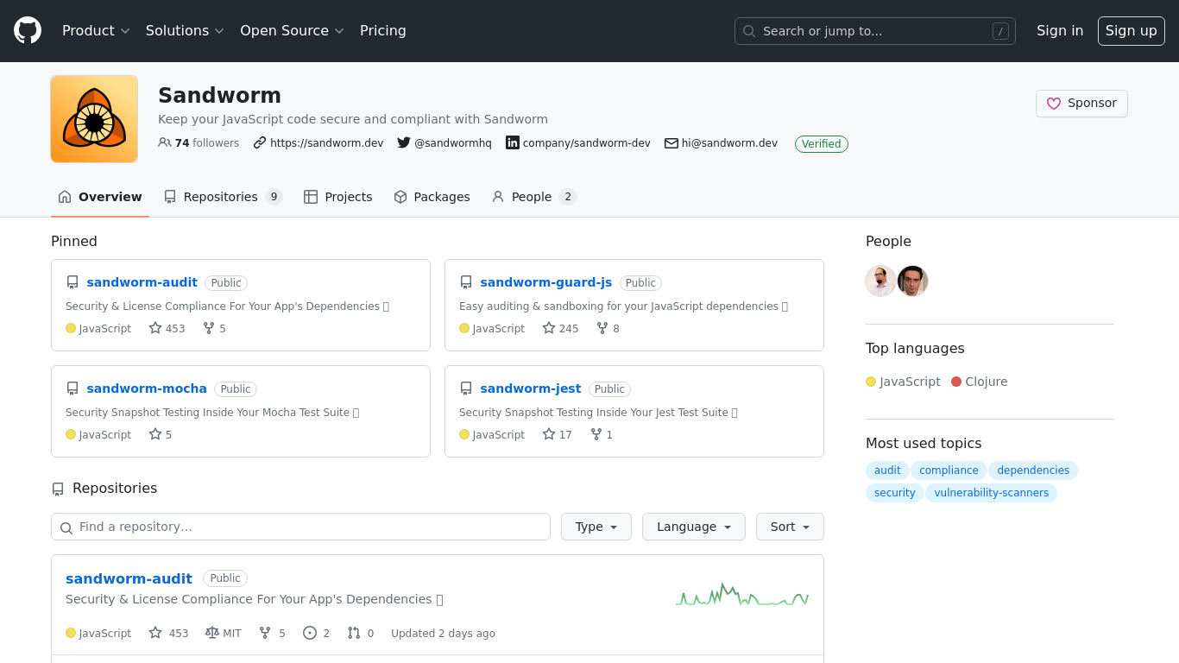Focus the Search or jump to field

coord(875,31)
